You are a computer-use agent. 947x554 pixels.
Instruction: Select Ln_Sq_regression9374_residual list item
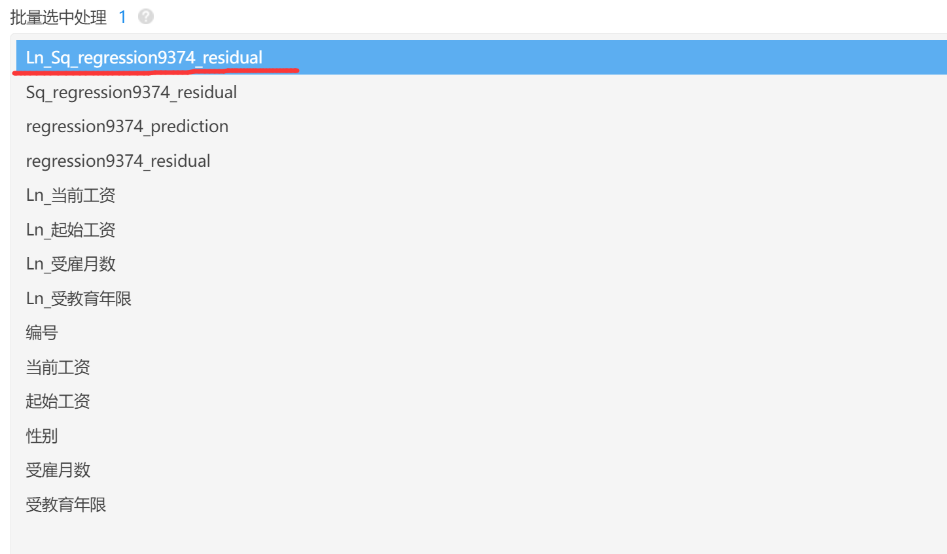(x=144, y=58)
